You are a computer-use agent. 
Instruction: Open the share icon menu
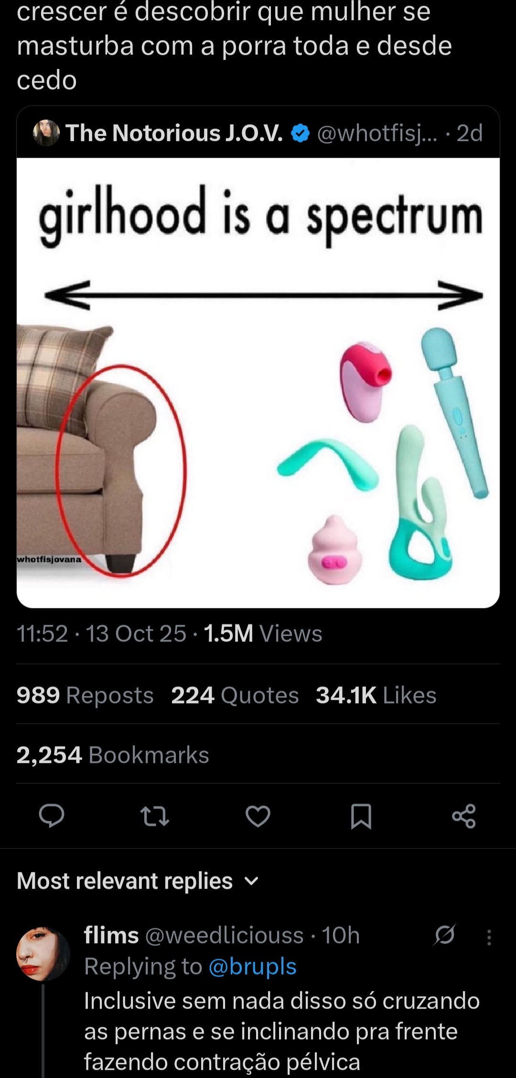pyautogui.click(x=464, y=816)
